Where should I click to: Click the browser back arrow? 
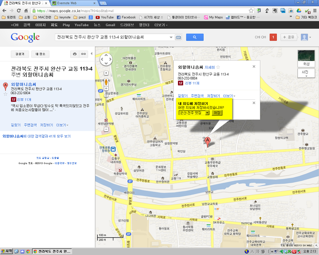point(4,11)
